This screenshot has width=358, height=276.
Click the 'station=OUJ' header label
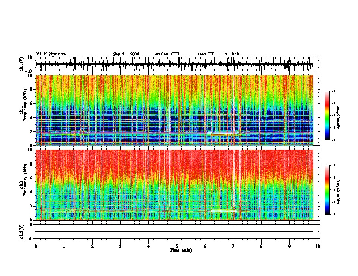(x=167, y=54)
